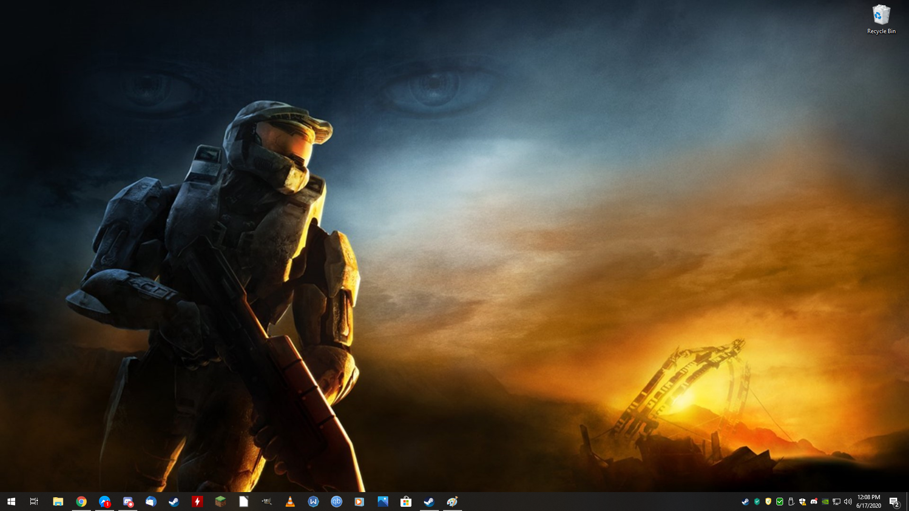Open the Recycle Bin desktop icon
909x511 pixels.
881,19
